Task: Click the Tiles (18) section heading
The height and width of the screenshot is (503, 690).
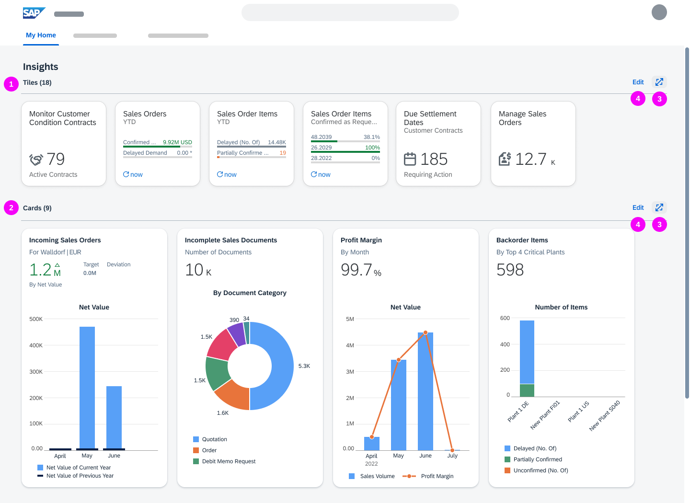Action: (x=37, y=82)
